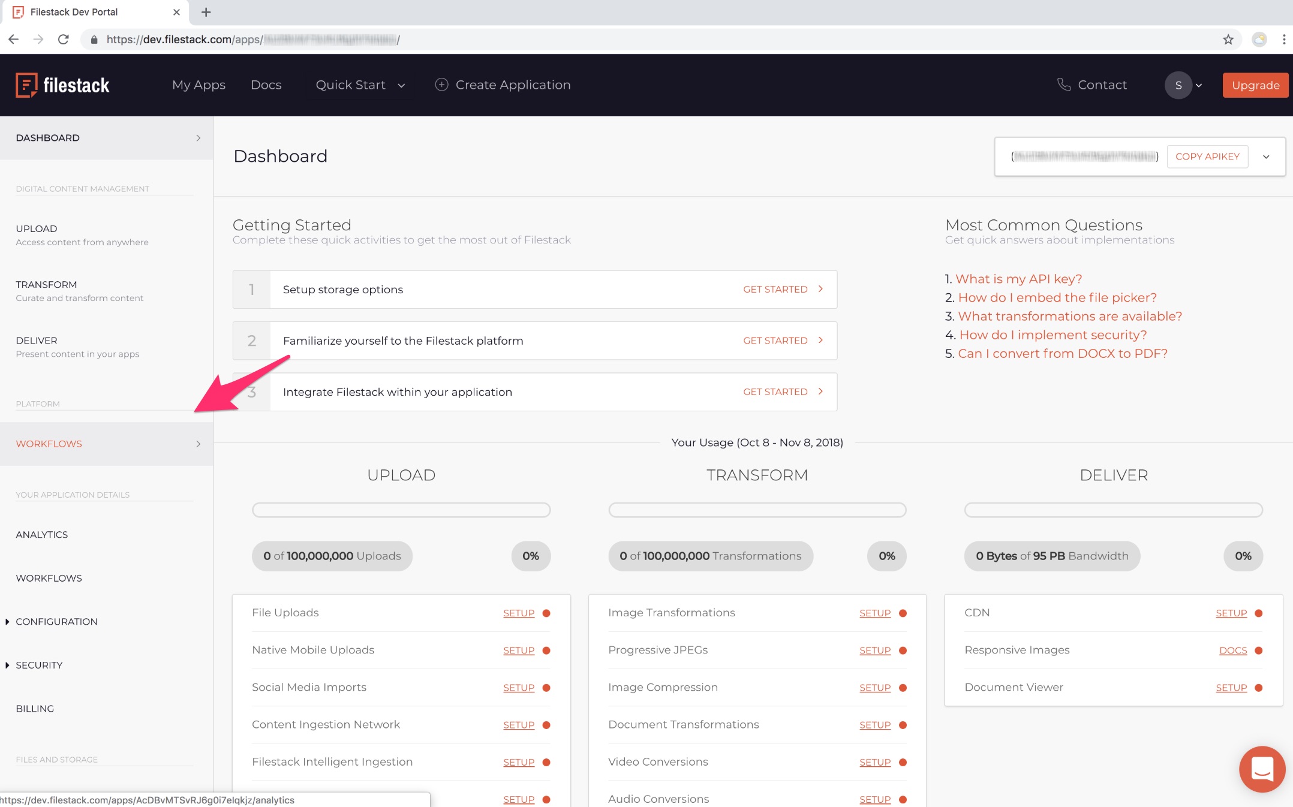
Task: Click Setup for Document Viewer
Action: click(1231, 688)
